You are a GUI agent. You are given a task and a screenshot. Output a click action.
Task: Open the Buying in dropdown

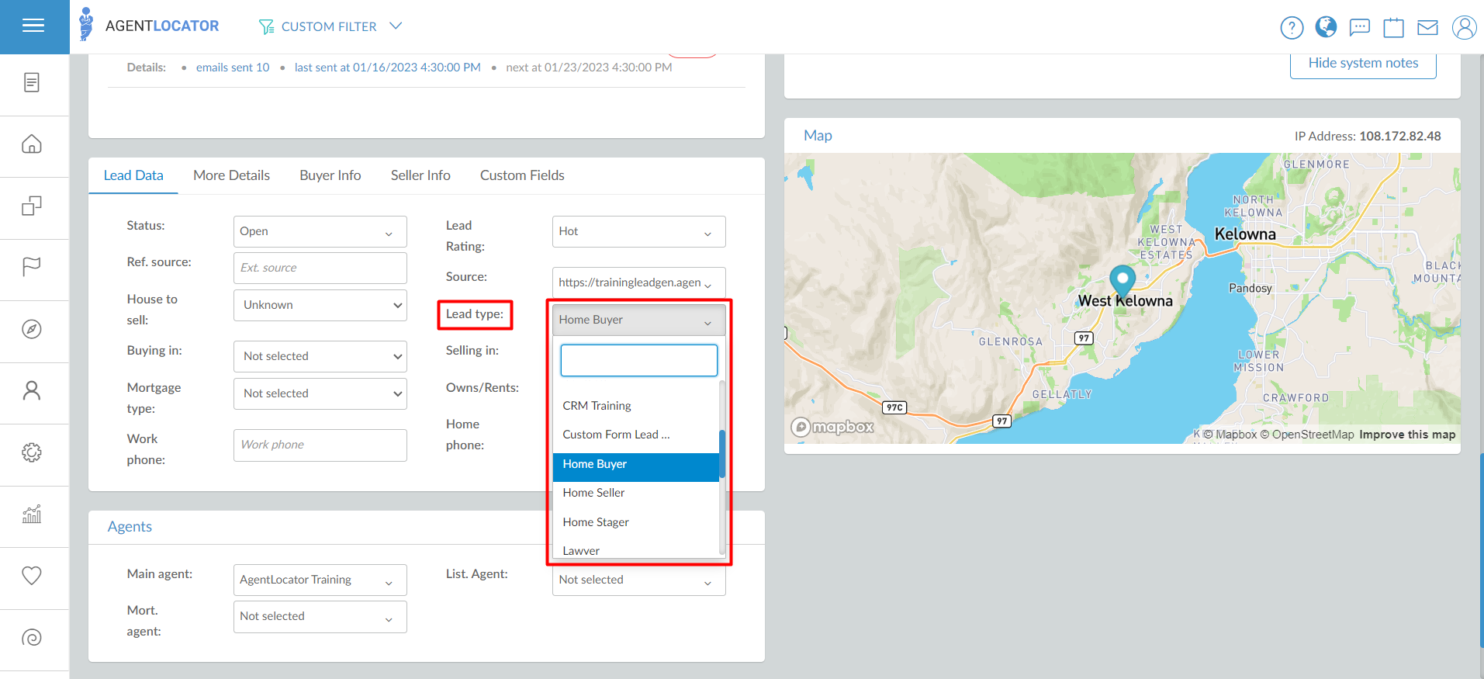[x=320, y=356]
